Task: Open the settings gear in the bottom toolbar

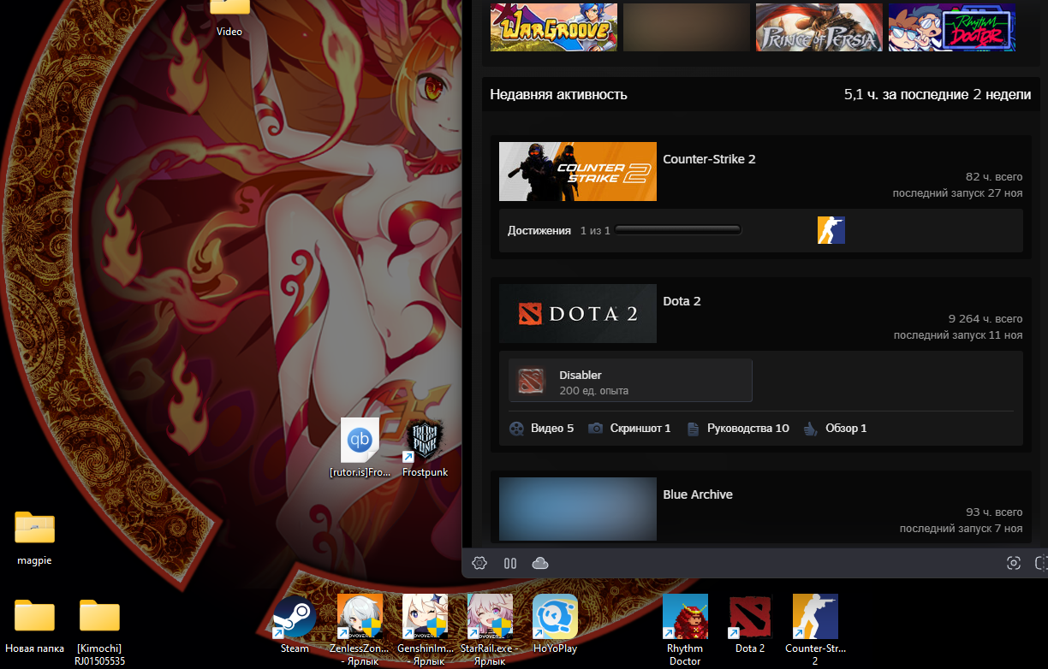Action: point(479,563)
